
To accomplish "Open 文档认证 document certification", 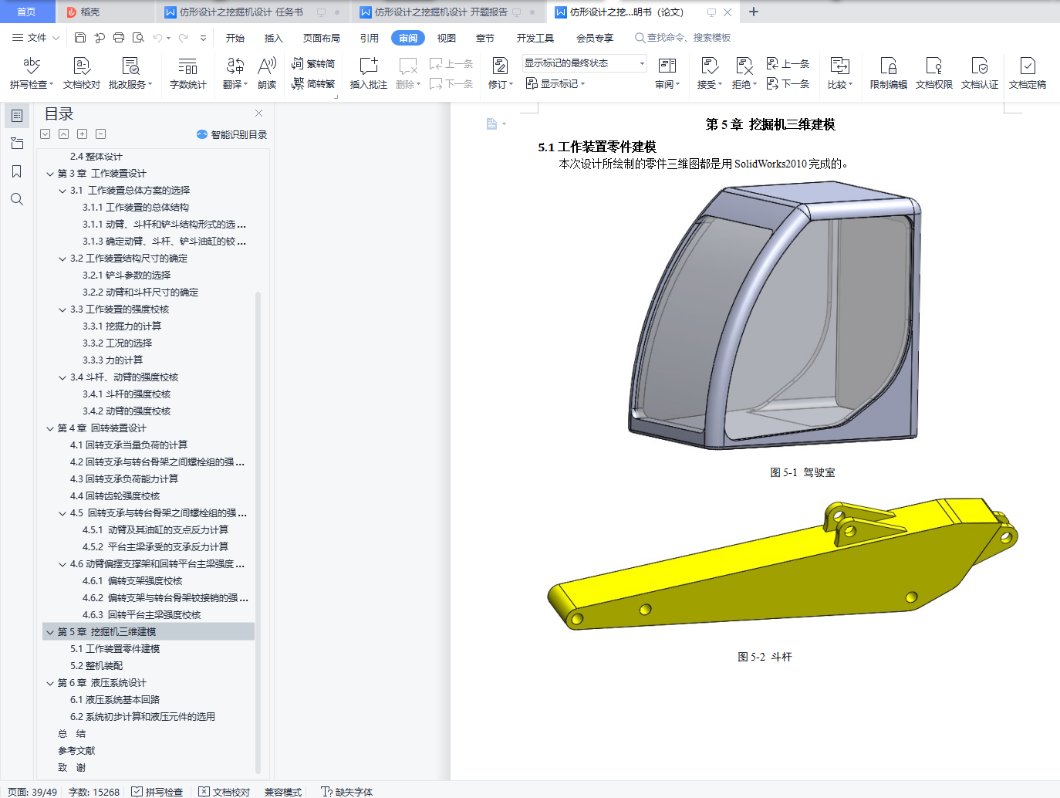I will click(980, 73).
